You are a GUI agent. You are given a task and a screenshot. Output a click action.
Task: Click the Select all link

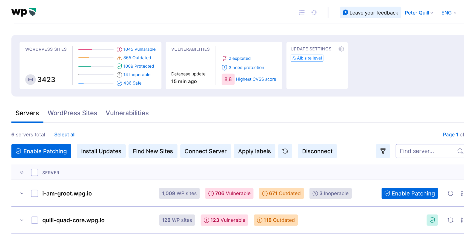pyautogui.click(x=65, y=135)
